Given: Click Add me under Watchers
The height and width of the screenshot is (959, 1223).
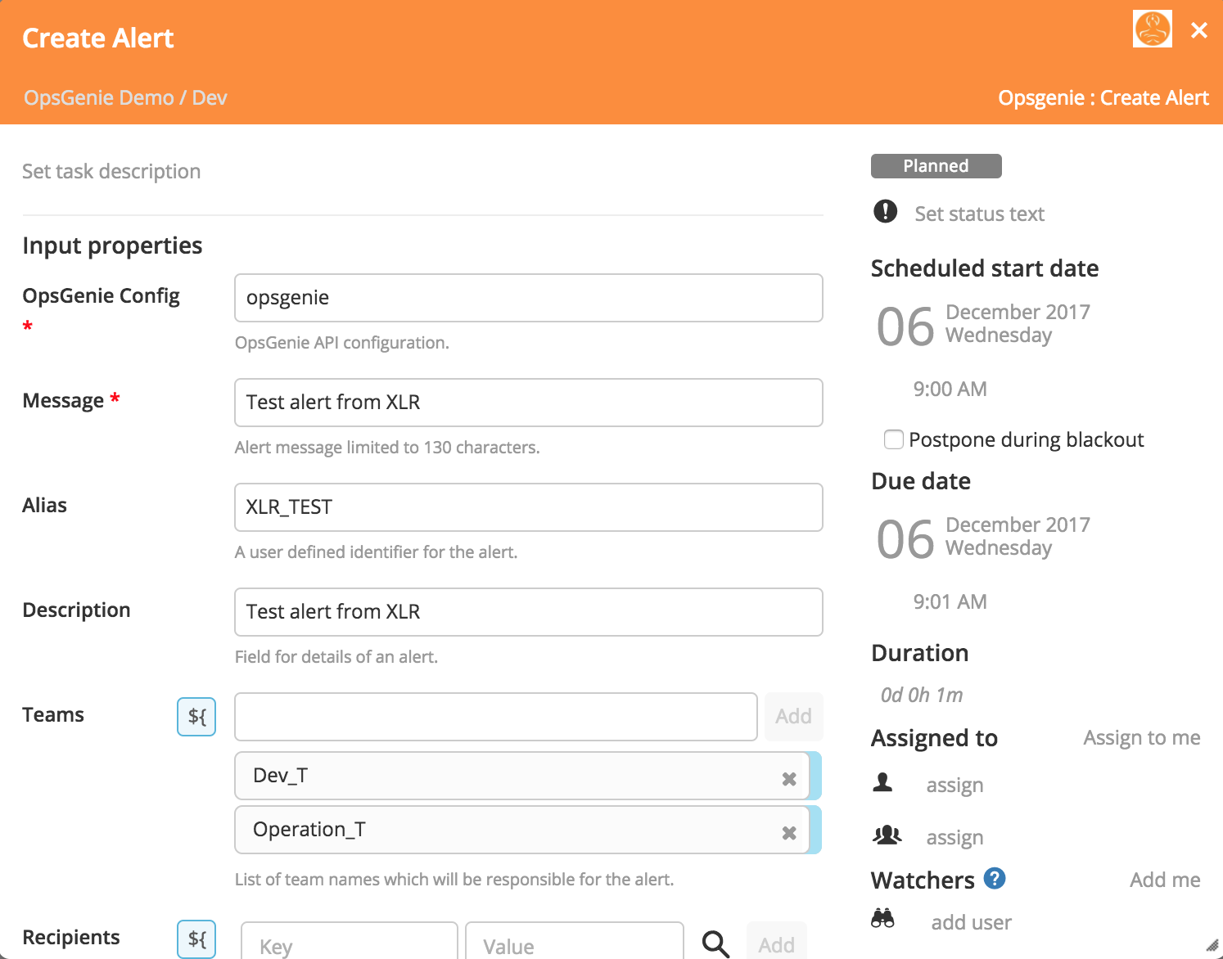Looking at the screenshot, I should [x=1165, y=880].
